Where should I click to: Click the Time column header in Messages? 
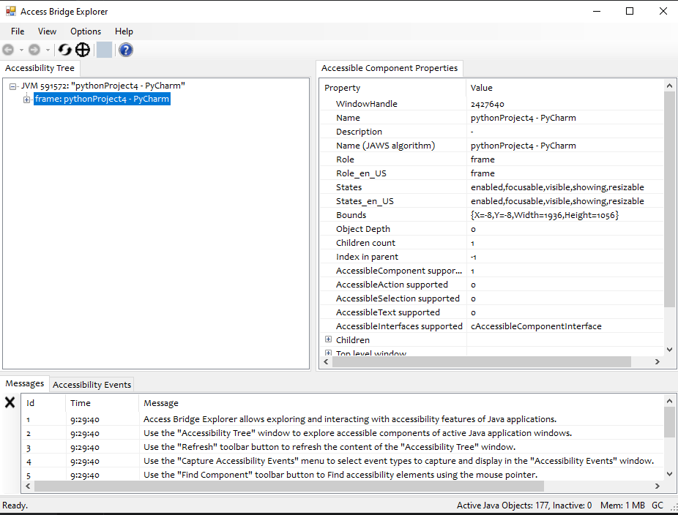tap(102, 403)
